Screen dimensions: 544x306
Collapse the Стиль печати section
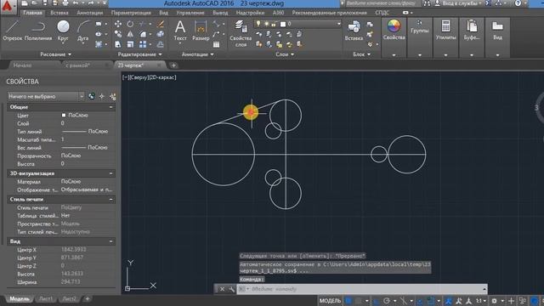(110, 200)
